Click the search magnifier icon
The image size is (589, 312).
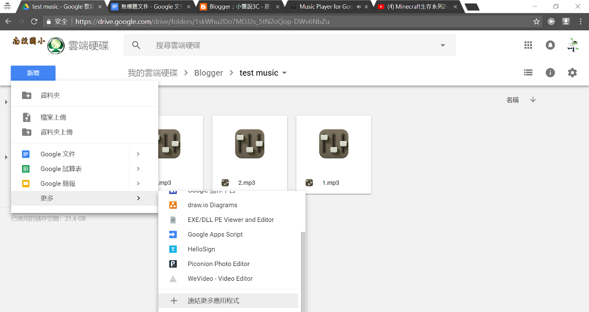pos(136,45)
